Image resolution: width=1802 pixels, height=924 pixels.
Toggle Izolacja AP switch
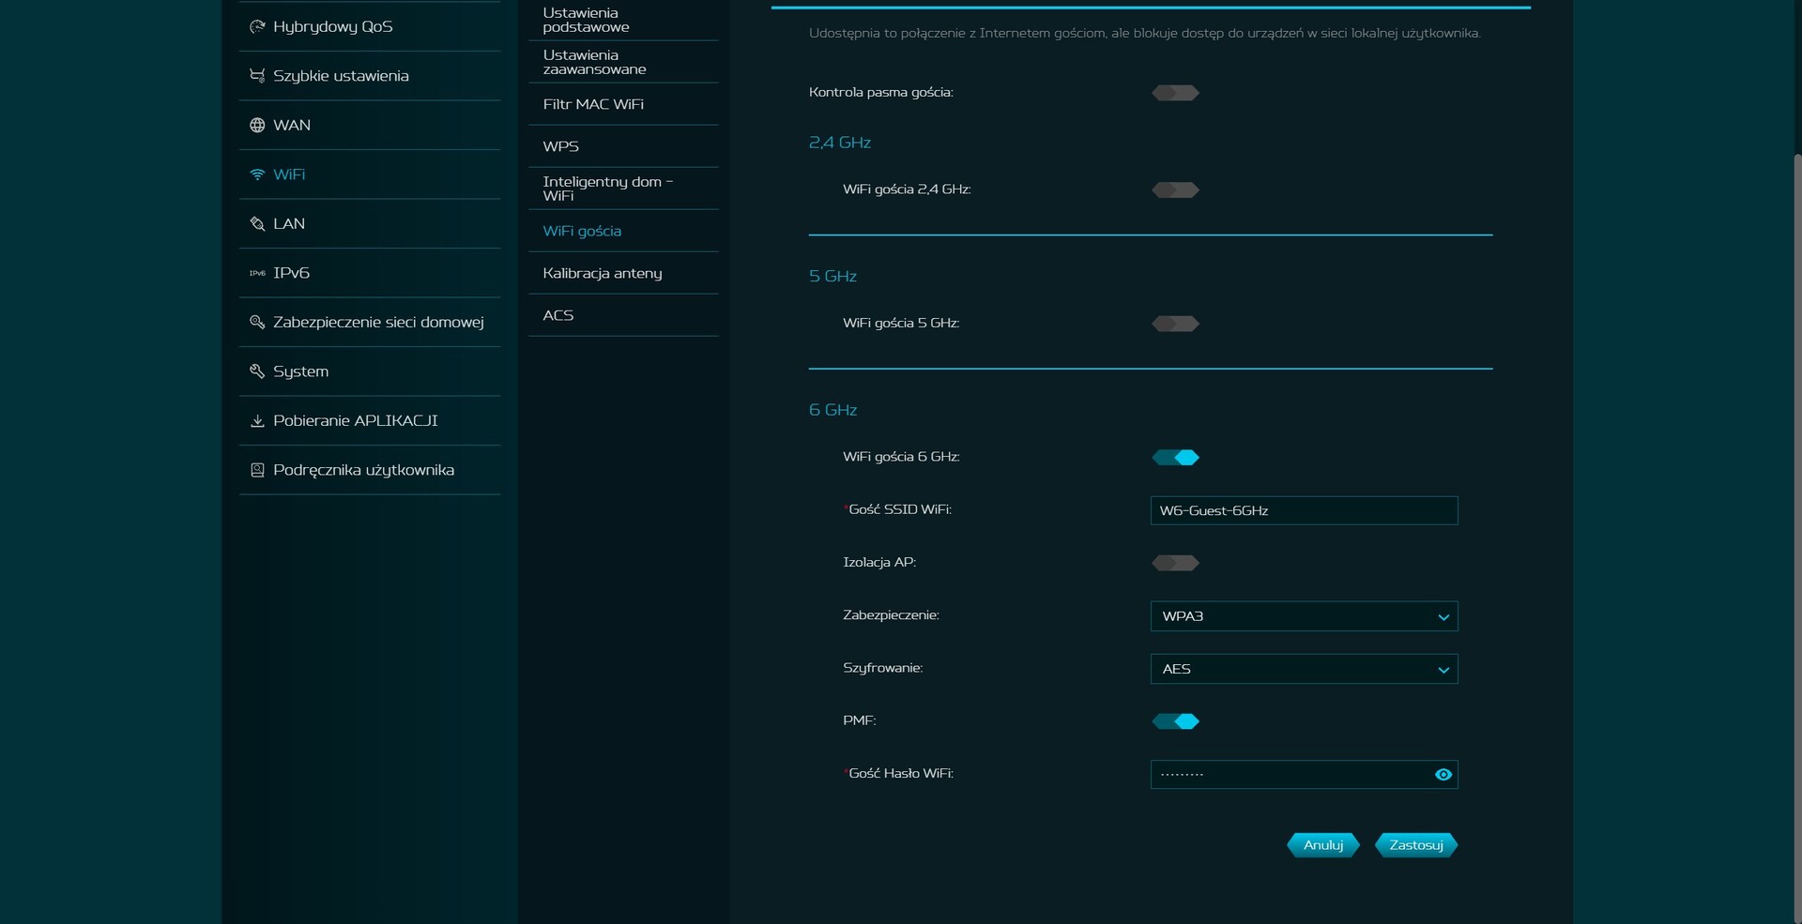point(1175,563)
